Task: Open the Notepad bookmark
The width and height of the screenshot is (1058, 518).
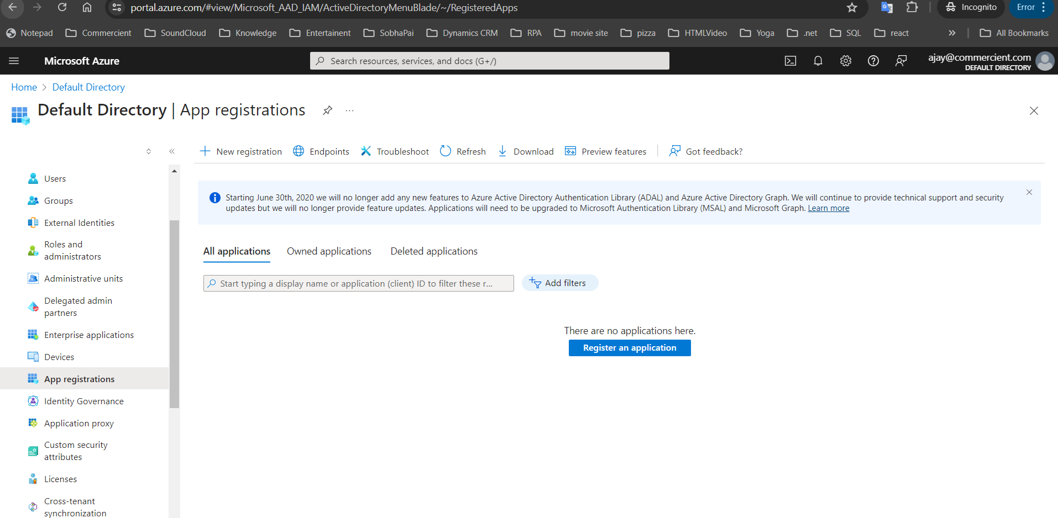Action: pos(30,33)
